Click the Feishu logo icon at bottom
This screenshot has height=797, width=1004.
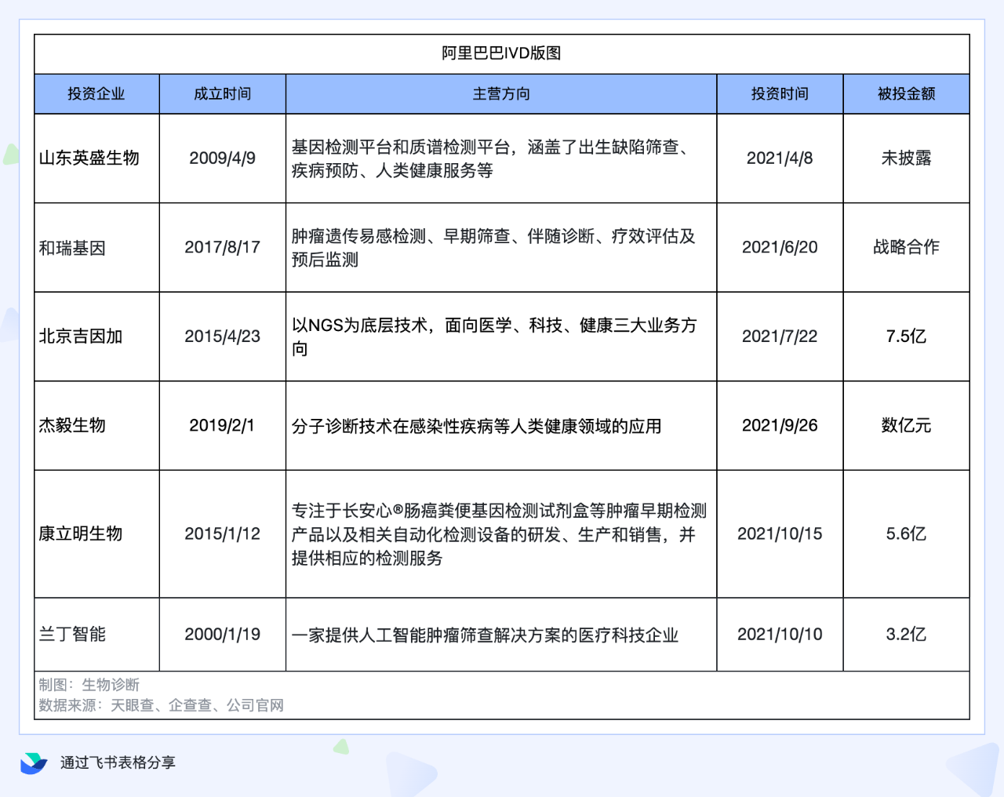click(x=33, y=762)
